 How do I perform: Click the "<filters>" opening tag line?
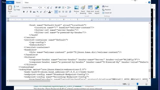click(x=30, y=57)
